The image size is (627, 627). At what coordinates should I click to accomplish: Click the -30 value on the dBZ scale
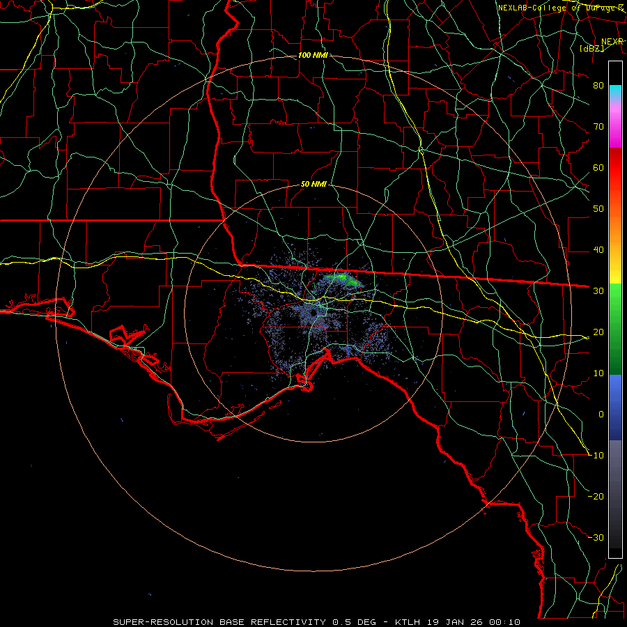(x=596, y=537)
